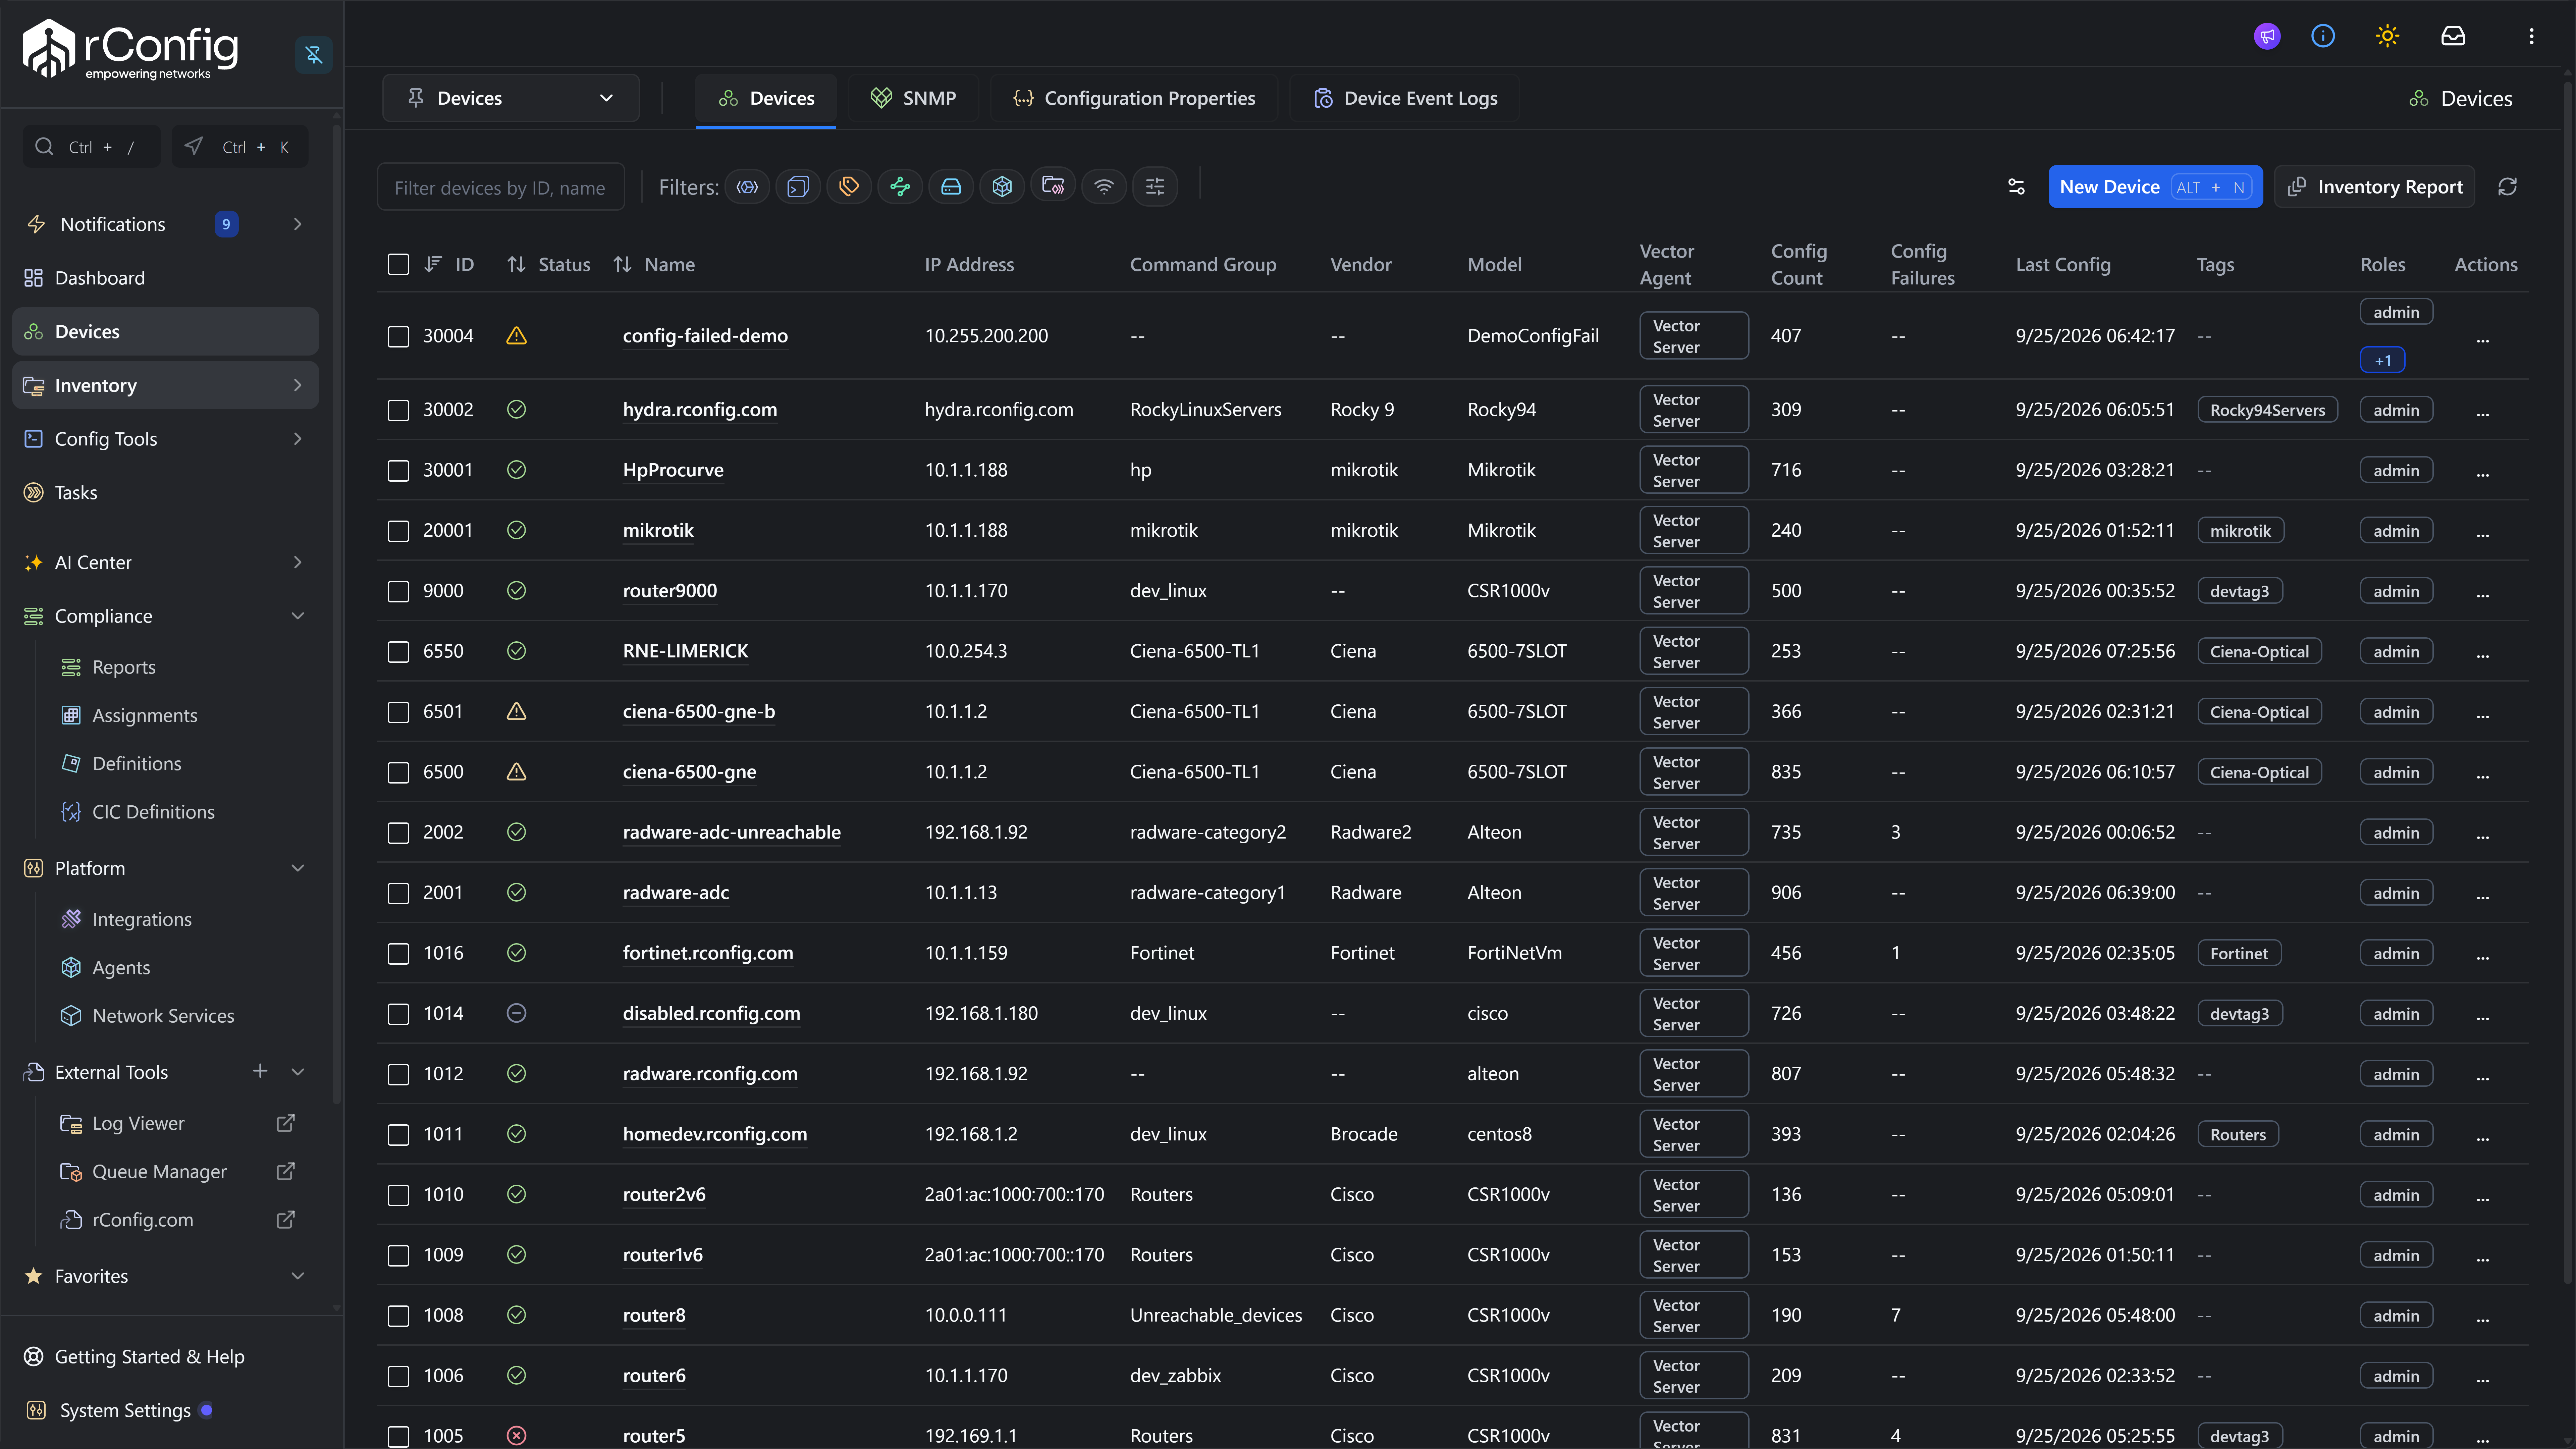Screen dimensions: 2576x1449
Task: Focus the filter devices by ID input
Action: [x=501, y=187]
